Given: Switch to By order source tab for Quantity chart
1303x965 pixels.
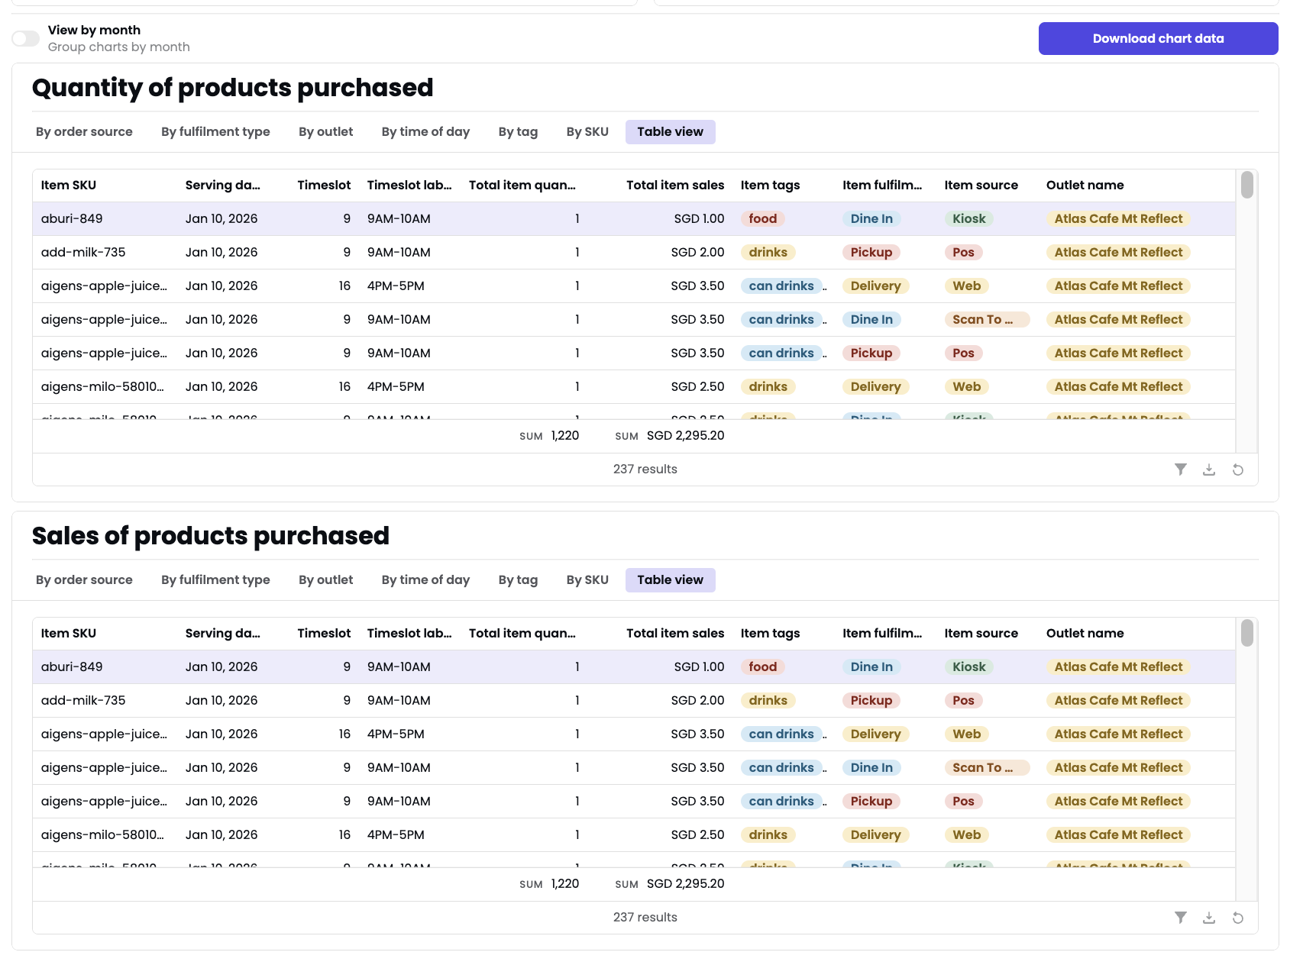Looking at the screenshot, I should pos(84,131).
